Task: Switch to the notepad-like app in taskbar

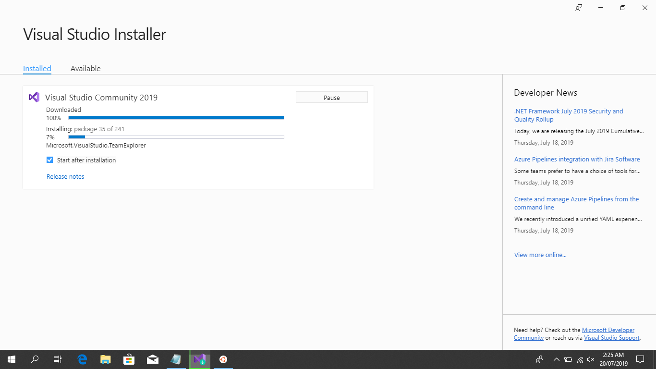Action: (x=176, y=359)
